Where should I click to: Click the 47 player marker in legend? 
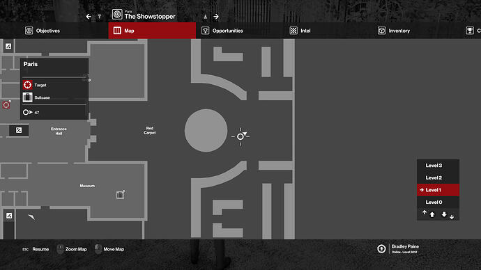pyautogui.click(x=28, y=112)
